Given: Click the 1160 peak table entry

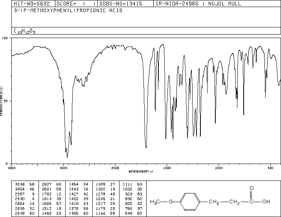Looking at the screenshot, I should pos(105,213).
